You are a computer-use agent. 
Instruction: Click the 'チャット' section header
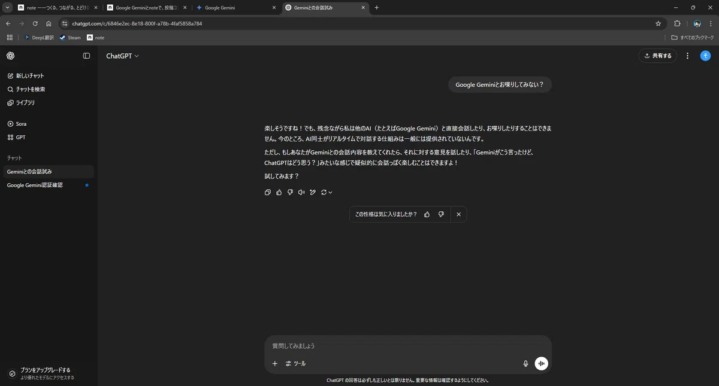click(x=14, y=158)
